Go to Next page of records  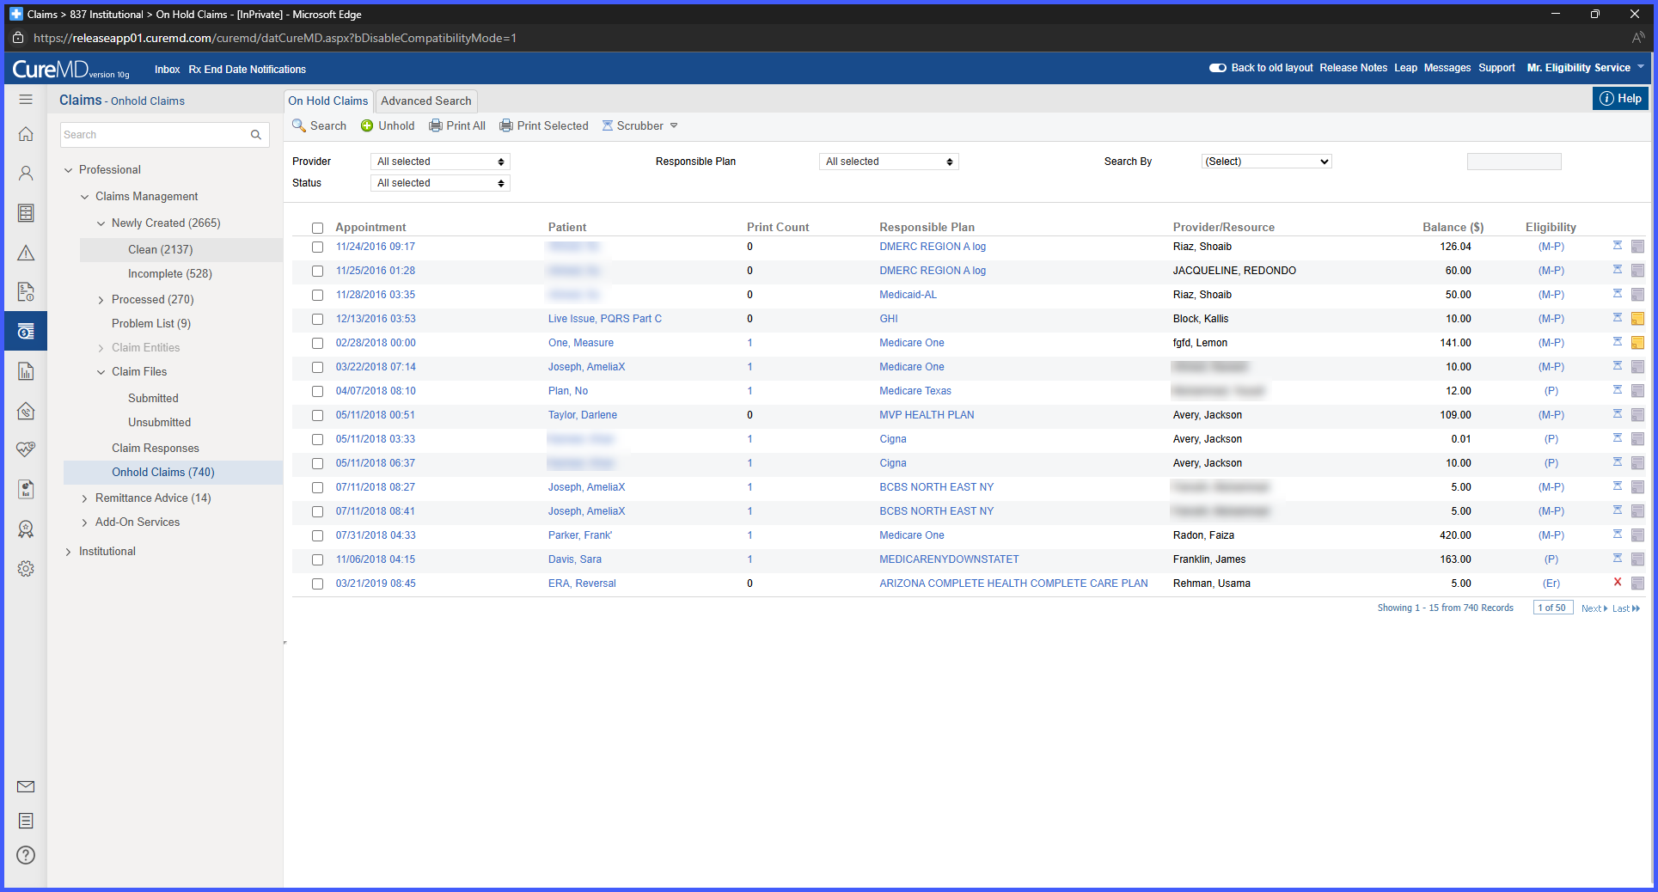point(1594,608)
